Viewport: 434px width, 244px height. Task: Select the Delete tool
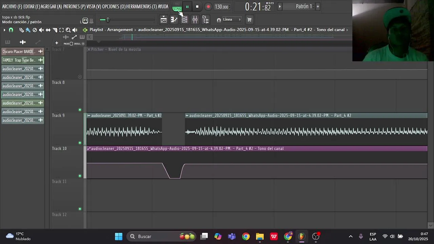pos(35,30)
